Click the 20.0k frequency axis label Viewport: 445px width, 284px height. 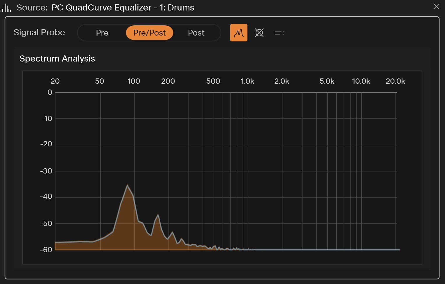pos(395,81)
